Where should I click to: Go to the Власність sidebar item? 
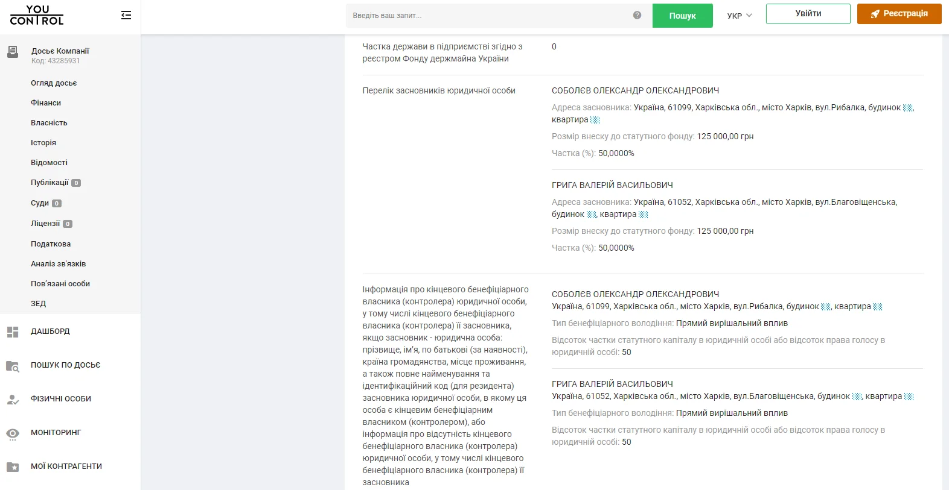[49, 123]
